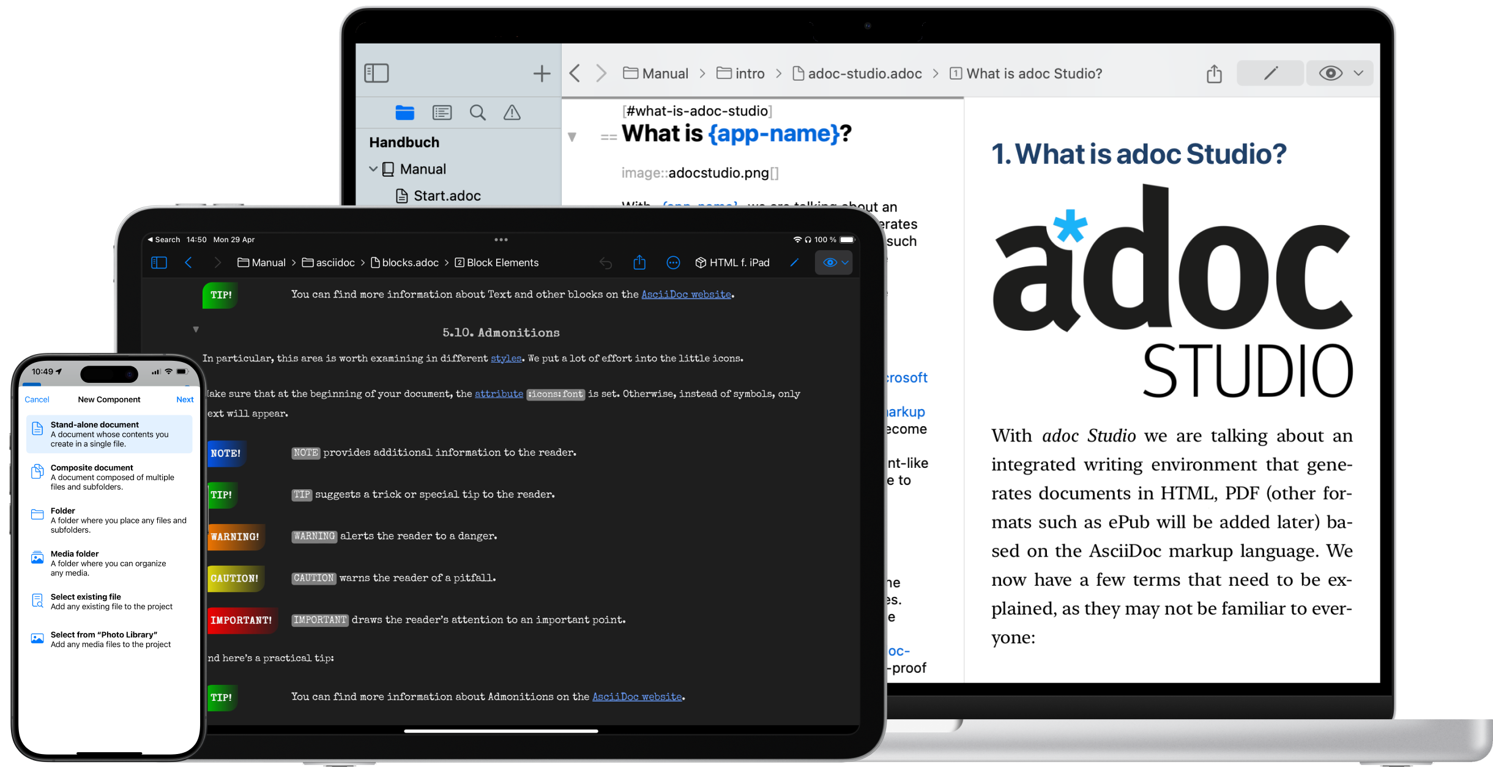Click the asciidoc breadcrumb on iPad
This screenshot has height=773, width=1493.
(x=329, y=263)
